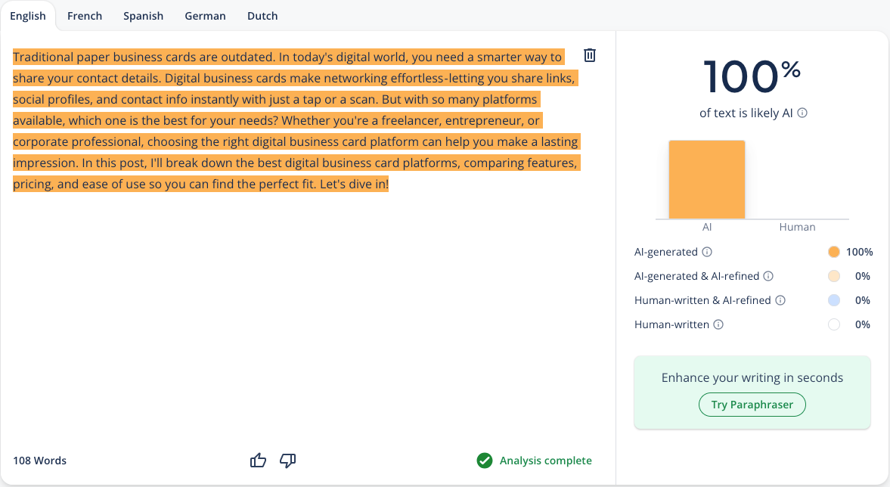Click the '108 Words' counter

click(40, 461)
